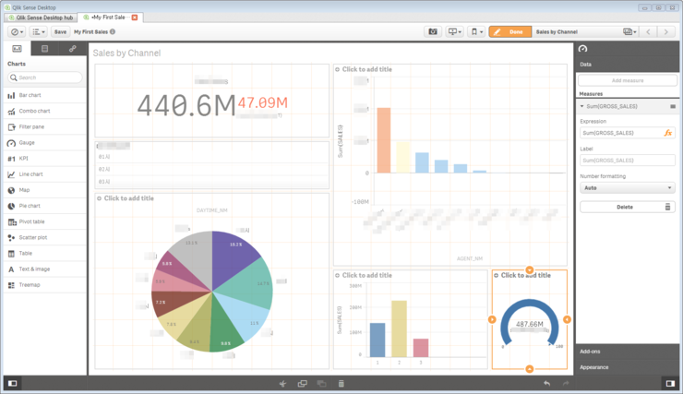This screenshot has width=683, height=394.
Task: Click the Copy icon in bottom toolbar
Action: coord(303,384)
